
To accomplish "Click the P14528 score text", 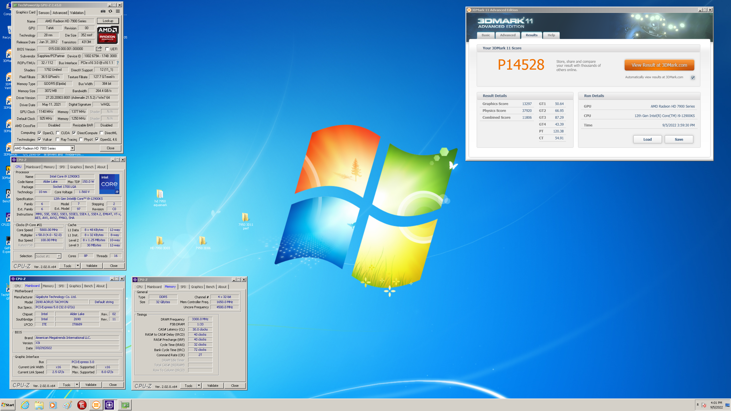I will (521, 65).
